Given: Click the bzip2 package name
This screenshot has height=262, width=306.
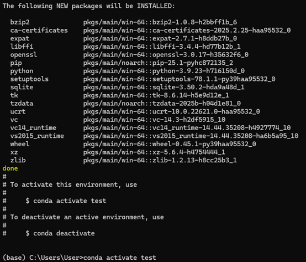Looking at the screenshot, I should pyautogui.click(x=20, y=22).
